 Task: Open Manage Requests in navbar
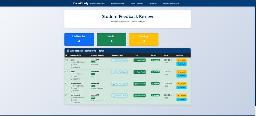[x=118, y=3]
